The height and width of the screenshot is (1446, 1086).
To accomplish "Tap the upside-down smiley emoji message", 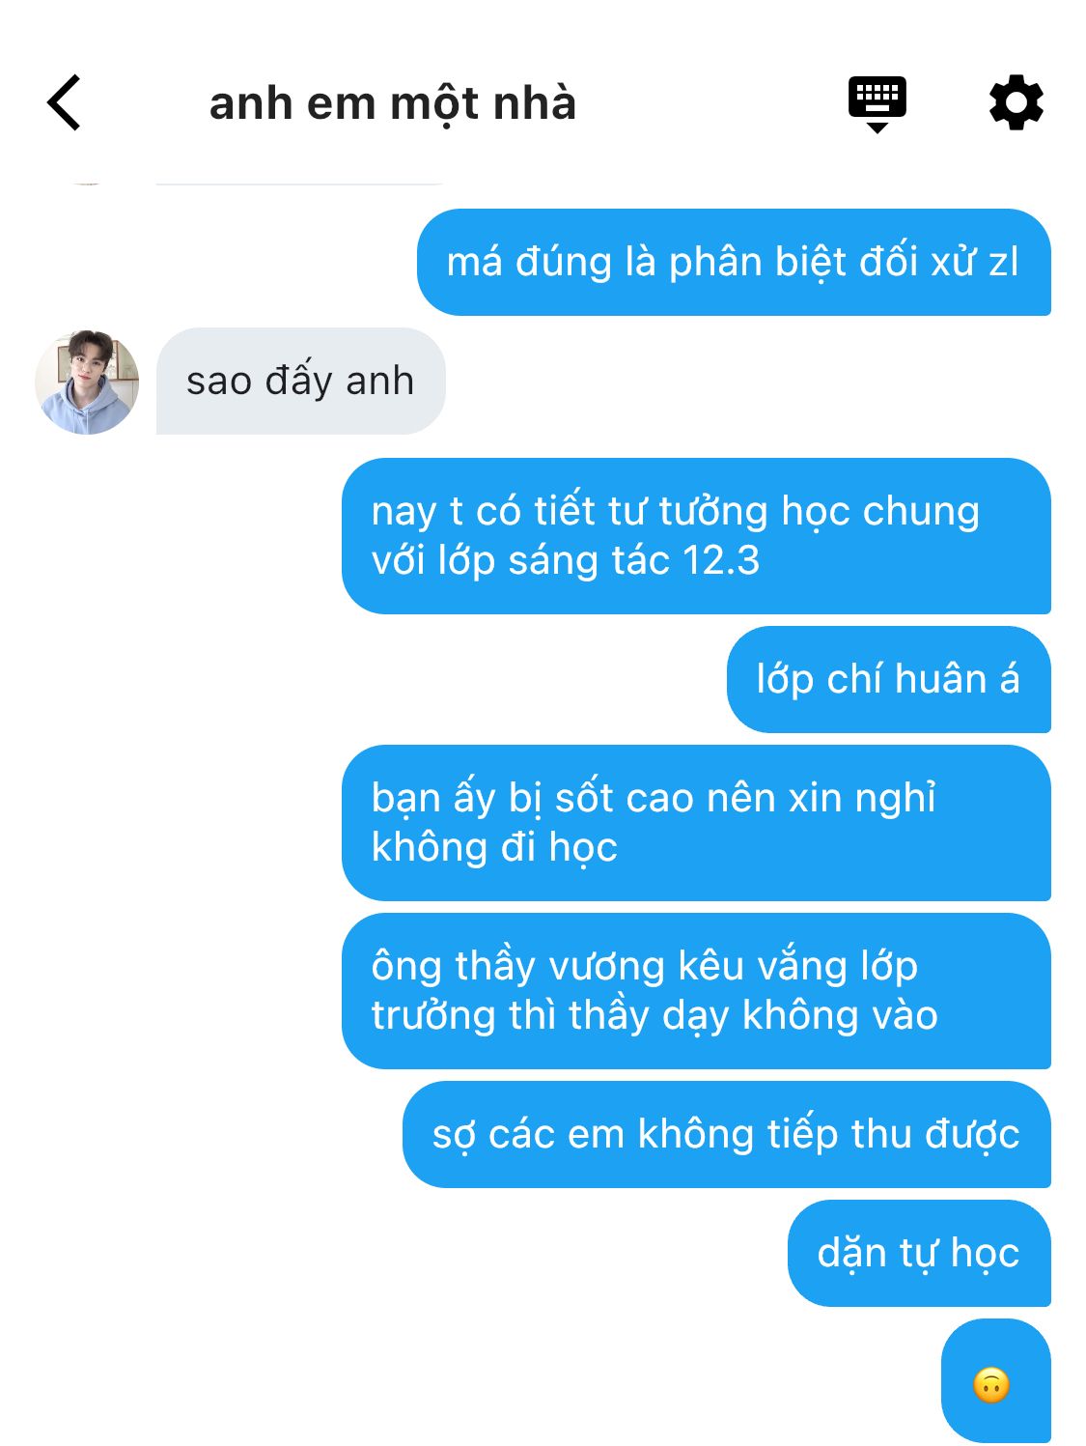I will pos(995,1380).
